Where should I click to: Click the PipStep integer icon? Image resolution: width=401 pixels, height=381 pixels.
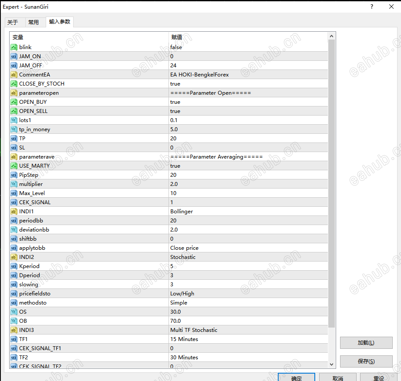click(x=14, y=175)
